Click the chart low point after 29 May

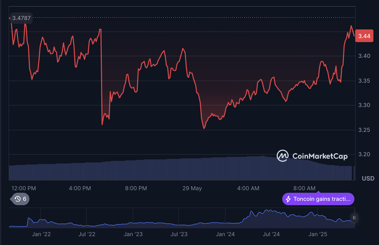tap(204, 128)
